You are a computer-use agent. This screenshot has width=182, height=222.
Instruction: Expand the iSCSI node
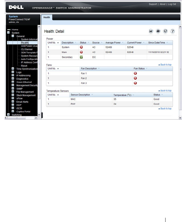point(13,108)
